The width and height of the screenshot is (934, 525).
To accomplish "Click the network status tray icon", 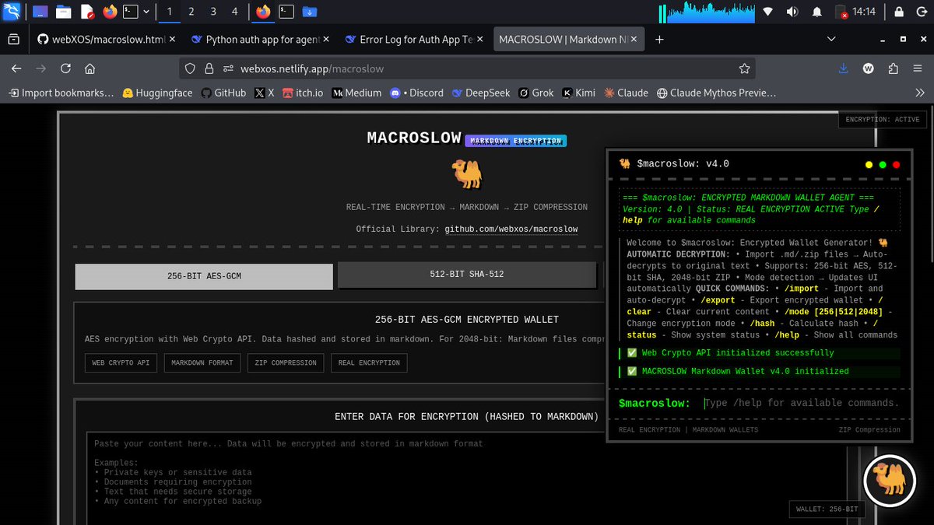I will click(x=768, y=12).
